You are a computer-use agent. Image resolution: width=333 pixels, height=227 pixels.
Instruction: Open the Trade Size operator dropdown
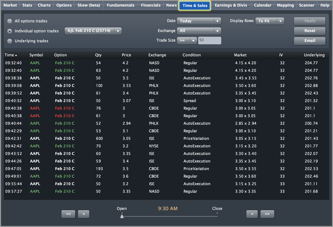pos(187,41)
